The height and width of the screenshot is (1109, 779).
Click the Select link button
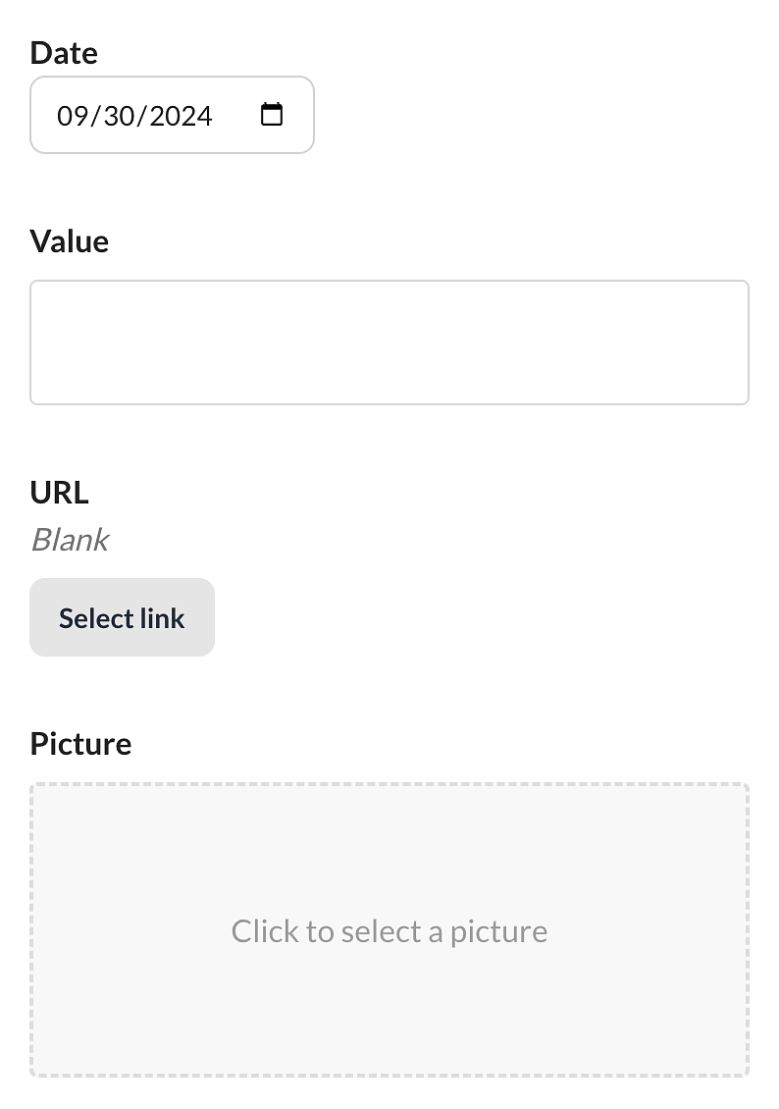[x=122, y=617]
